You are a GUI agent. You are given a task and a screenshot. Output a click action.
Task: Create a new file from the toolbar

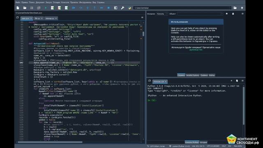click(18, 8)
